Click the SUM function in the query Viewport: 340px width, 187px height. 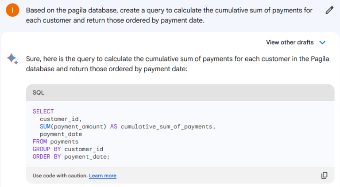[45, 126]
